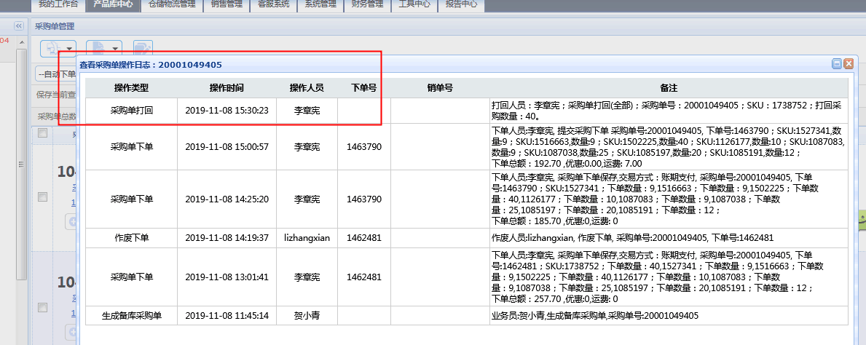Switch to 工具中心 tab
Viewport: 866px width, 345px height.
tap(414, 5)
